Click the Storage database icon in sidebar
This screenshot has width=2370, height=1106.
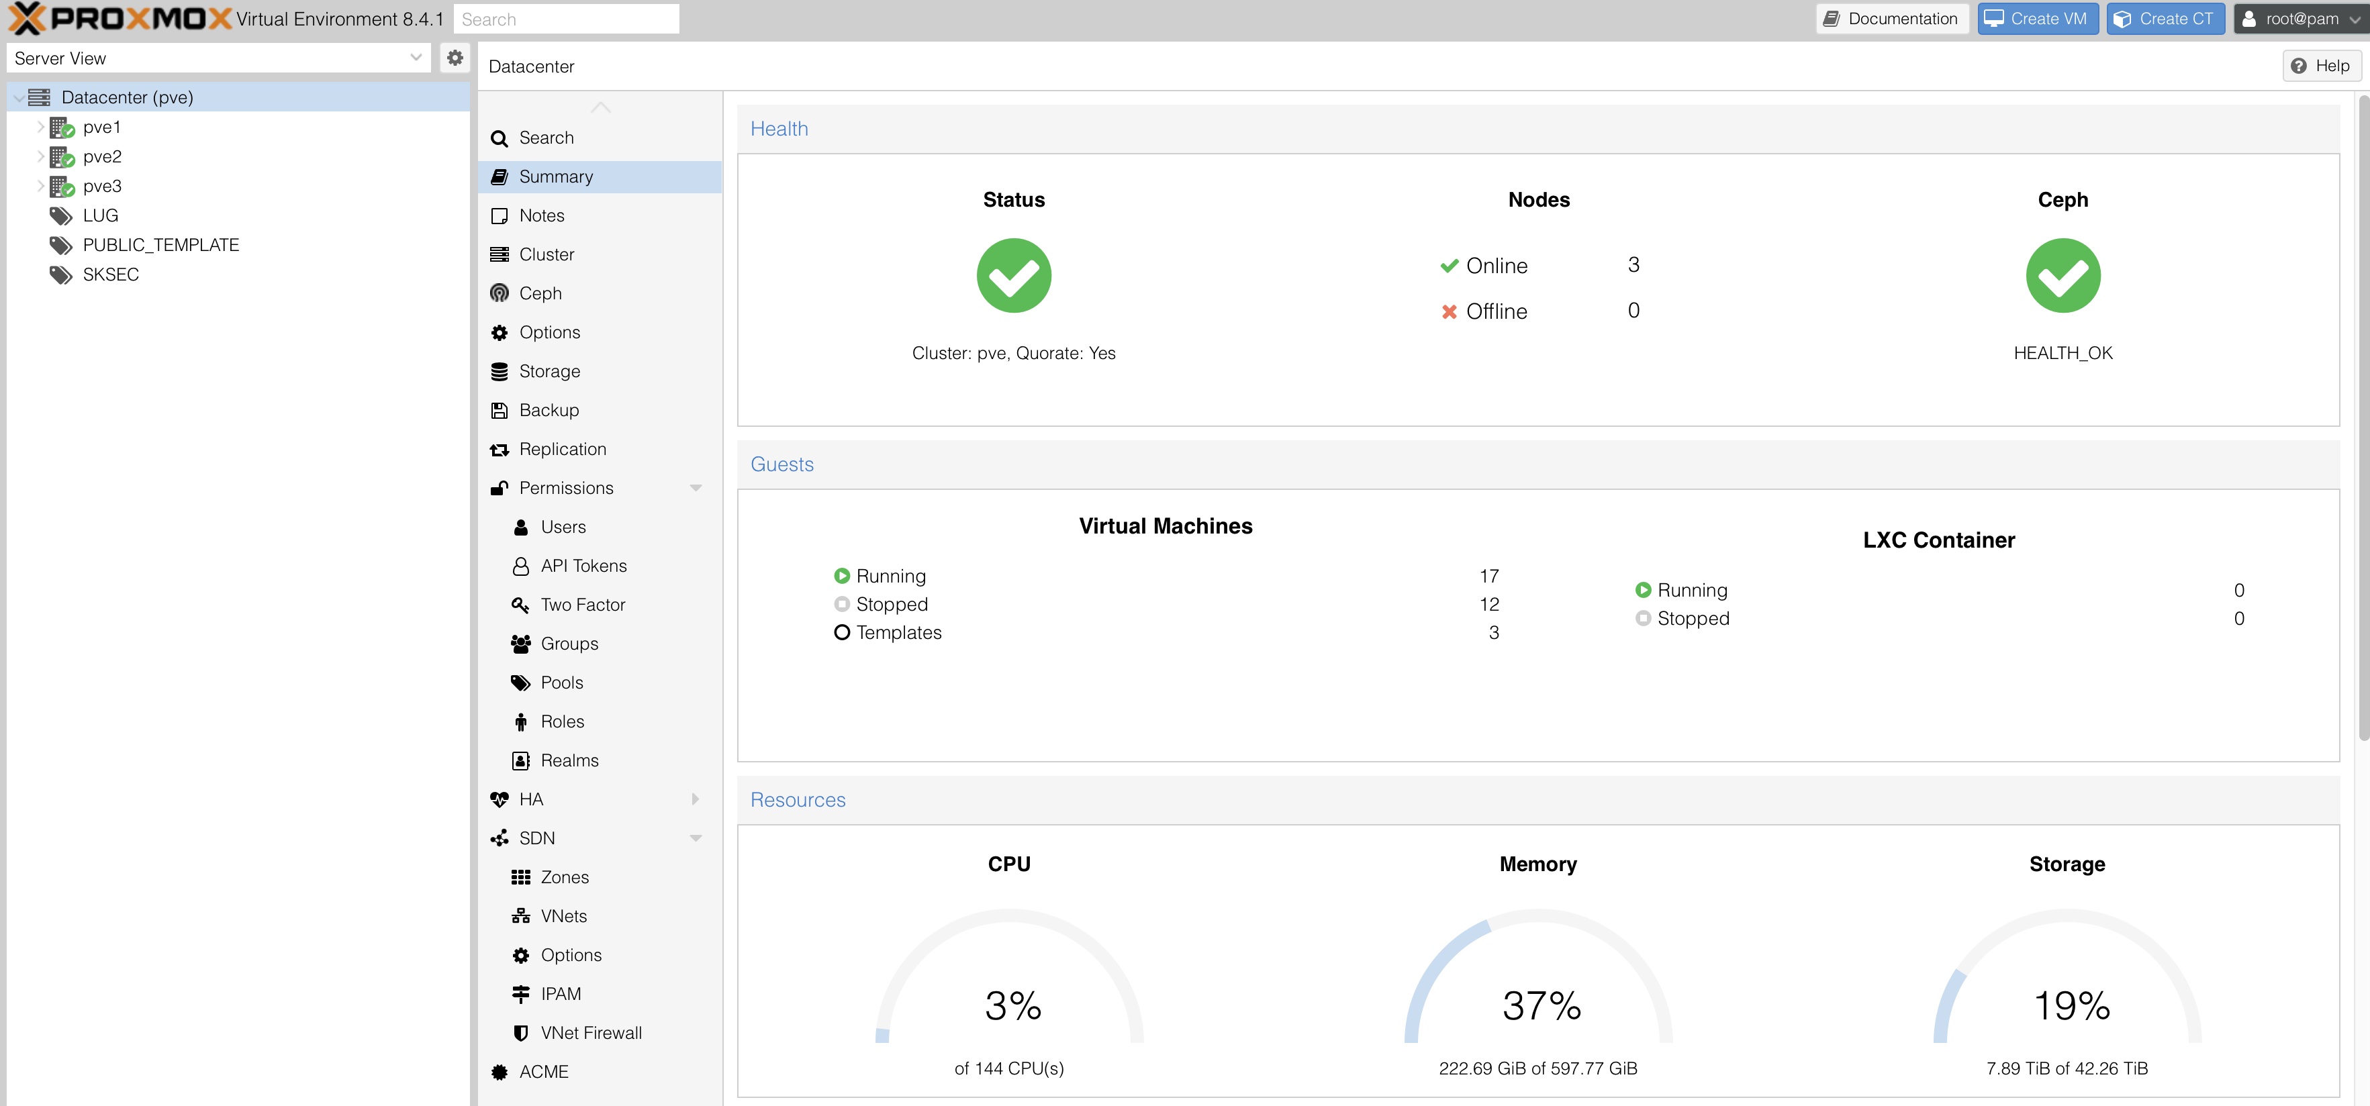500,371
